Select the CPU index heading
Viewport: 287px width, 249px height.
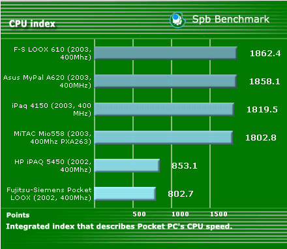pyautogui.click(x=32, y=24)
